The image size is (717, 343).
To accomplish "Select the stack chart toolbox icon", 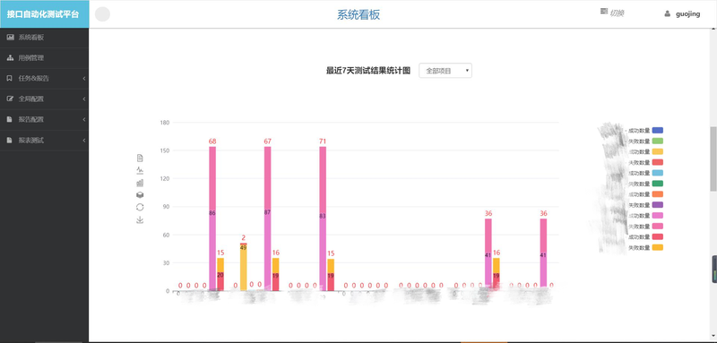I will [140, 195].
